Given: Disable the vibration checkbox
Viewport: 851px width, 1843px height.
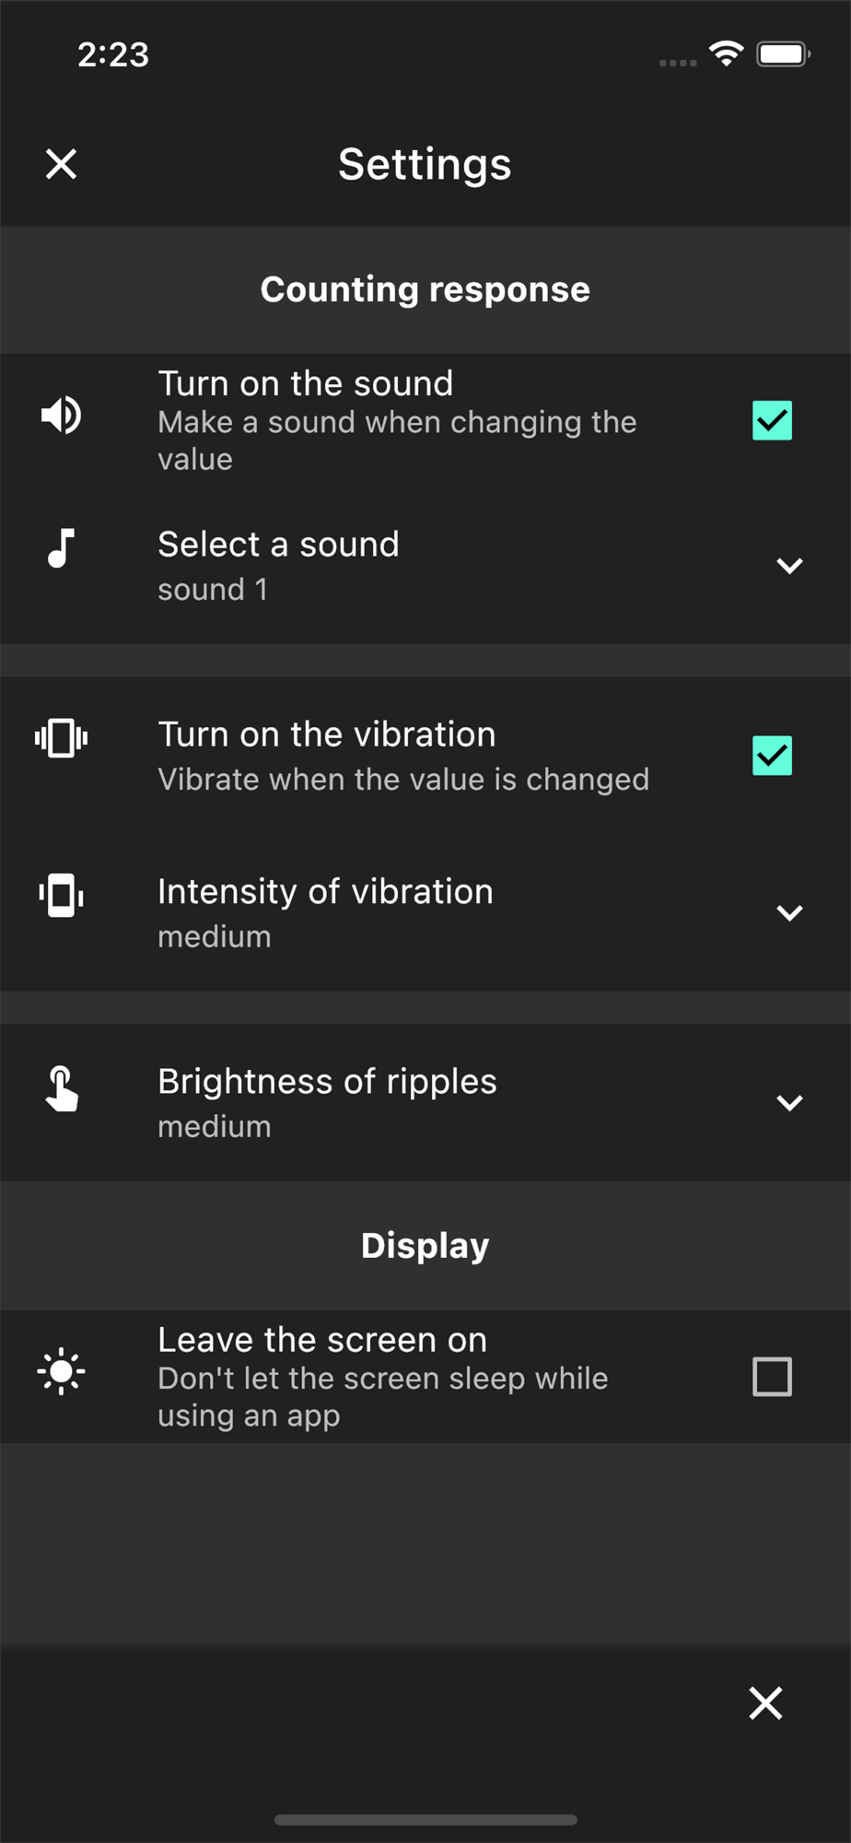Looking at the screenshot, I should point(772,756).
